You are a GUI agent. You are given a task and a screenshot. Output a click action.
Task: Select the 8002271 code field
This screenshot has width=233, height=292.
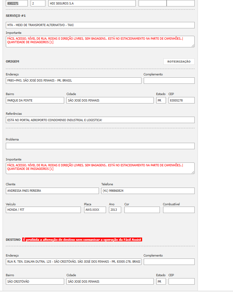click(17, 3)
